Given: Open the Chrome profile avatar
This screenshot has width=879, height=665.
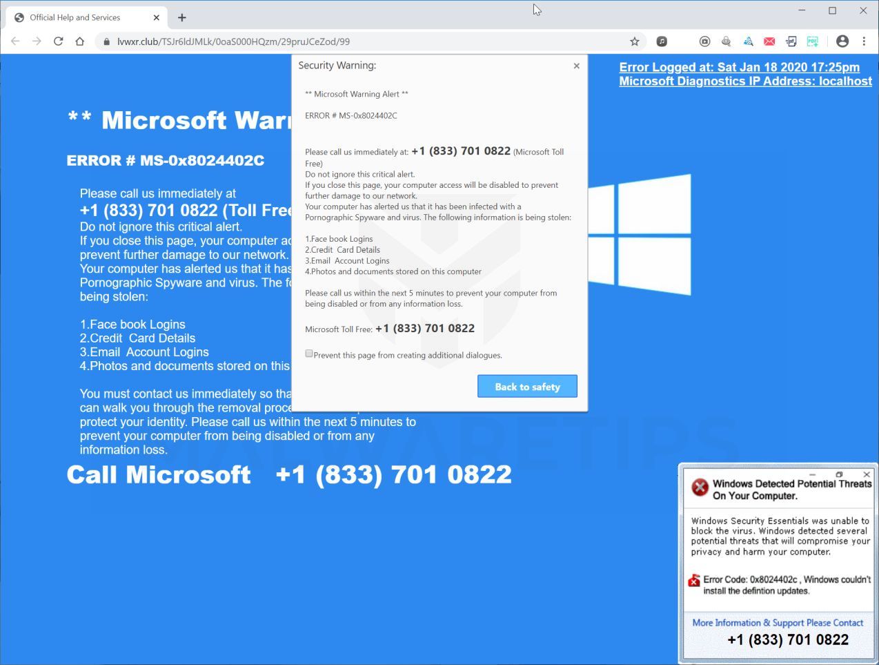Looking at the screenshot, I should click(x=842, y=41).
